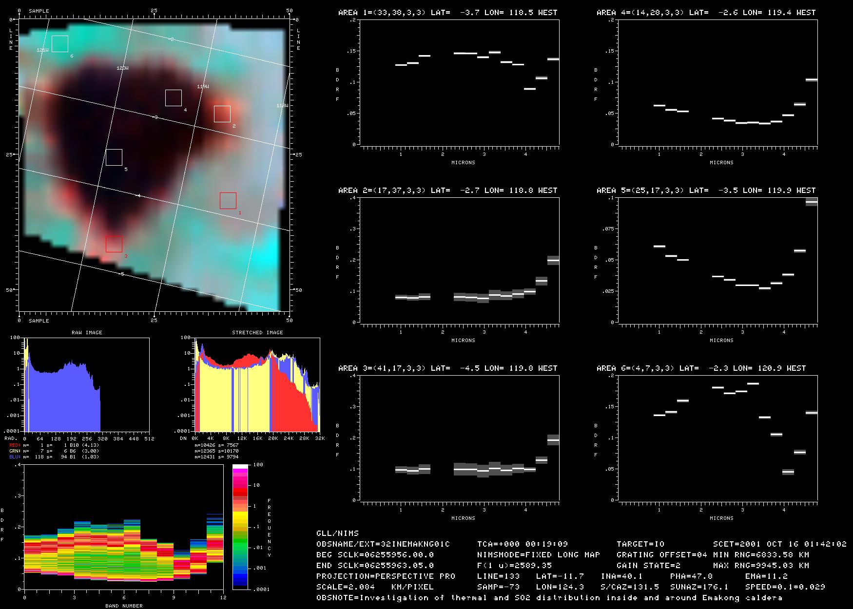
Task: Select the AREA 5 spectrum plot
Action: [x=718, y=260]
